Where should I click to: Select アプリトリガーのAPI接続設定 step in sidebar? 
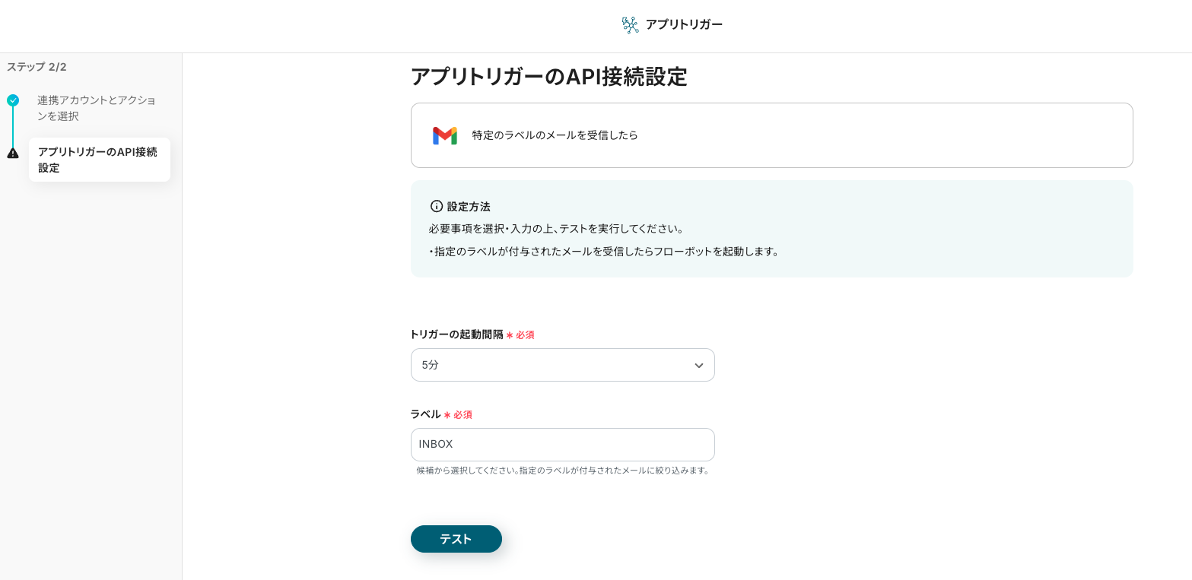click(x=99, y=160)
